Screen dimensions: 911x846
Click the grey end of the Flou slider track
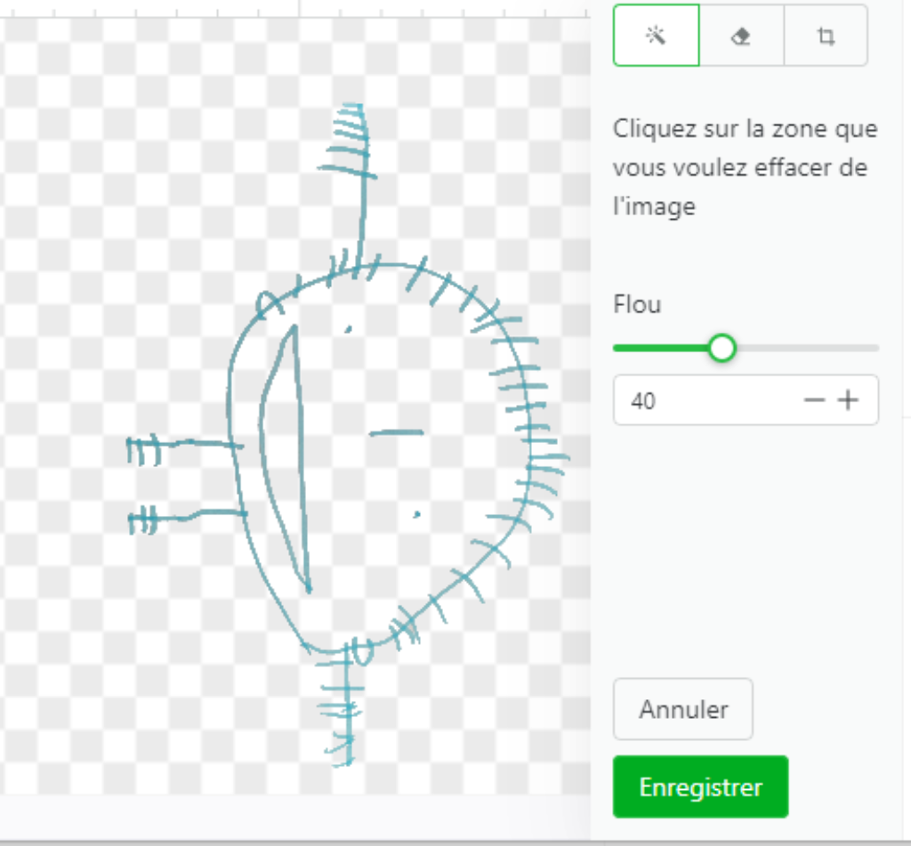[808, 348]
